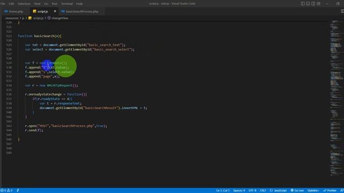Click the ports forwarding status icon
Screen dimensions: 344x193
tap(18, 190)
